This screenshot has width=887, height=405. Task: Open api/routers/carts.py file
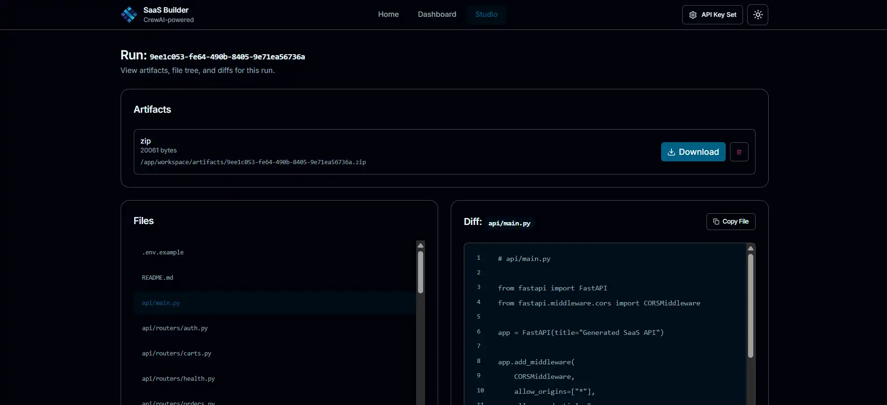274,354
